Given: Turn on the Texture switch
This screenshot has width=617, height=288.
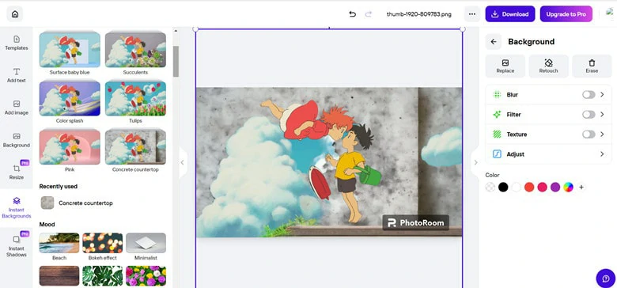Looking at the screenshot, I should (x=589, y=135).
